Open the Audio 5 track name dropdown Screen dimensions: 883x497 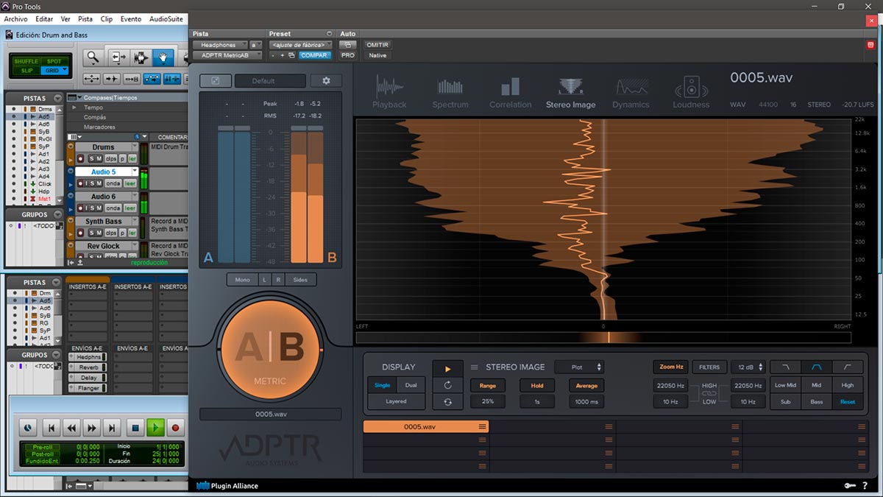(x=134, y=172)
